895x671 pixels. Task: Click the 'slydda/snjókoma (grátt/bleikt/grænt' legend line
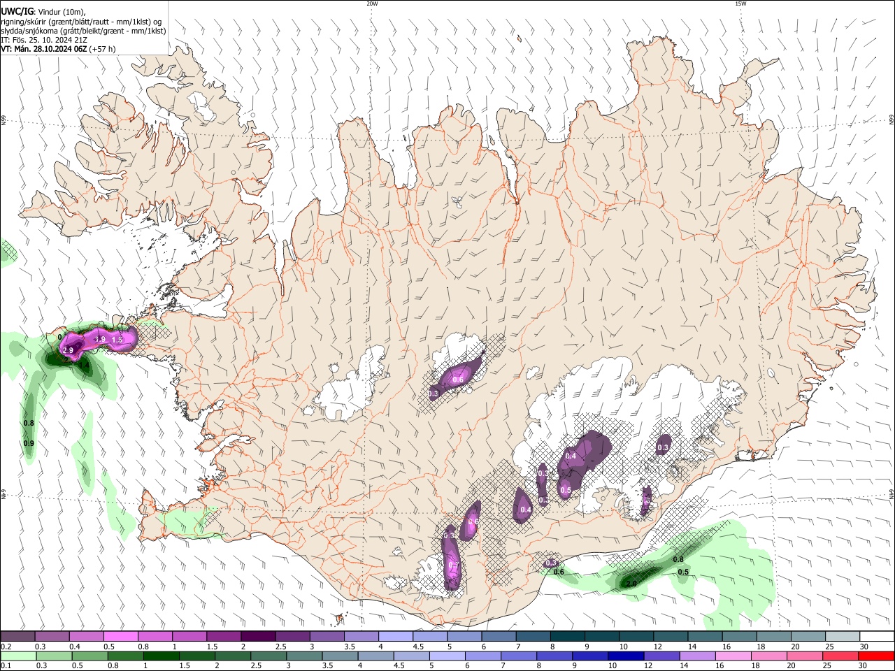point(83,31)
